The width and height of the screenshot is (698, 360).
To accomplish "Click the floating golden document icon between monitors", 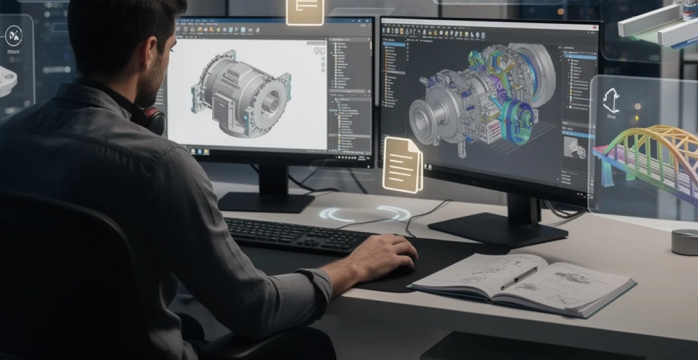I will (402, 165).
